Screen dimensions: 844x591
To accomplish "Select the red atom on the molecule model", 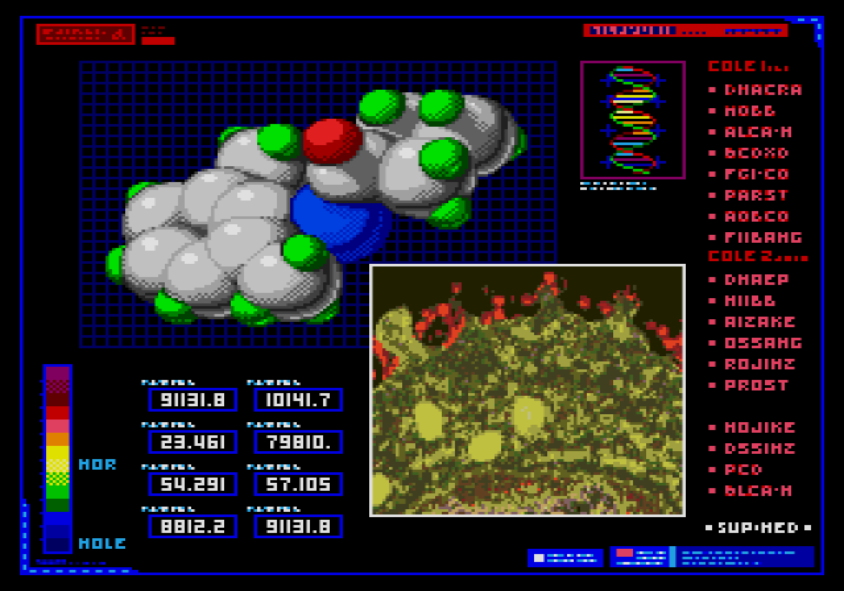I will [x=332, y=140].
